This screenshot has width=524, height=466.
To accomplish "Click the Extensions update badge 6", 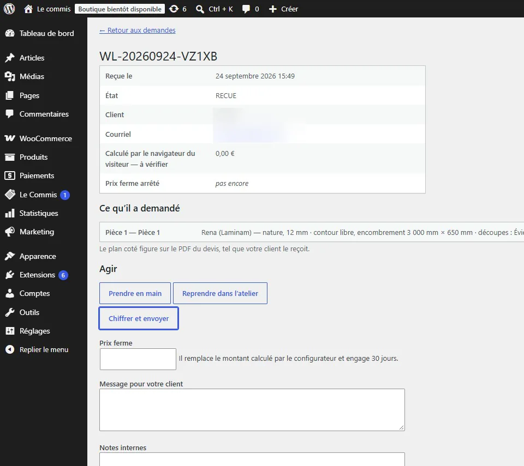I will [x=63, y=275].
